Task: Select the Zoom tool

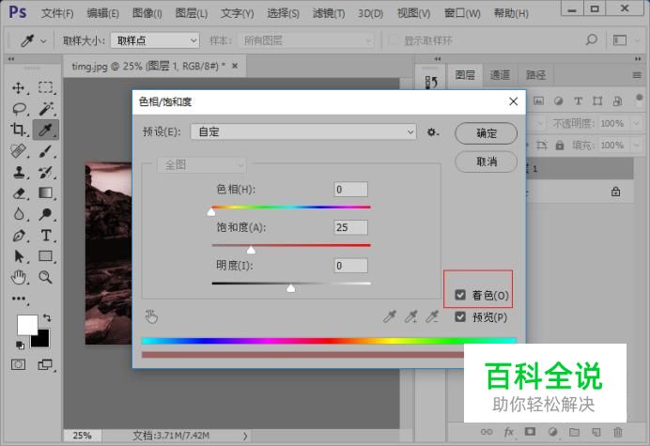Action: coord(46,277)
